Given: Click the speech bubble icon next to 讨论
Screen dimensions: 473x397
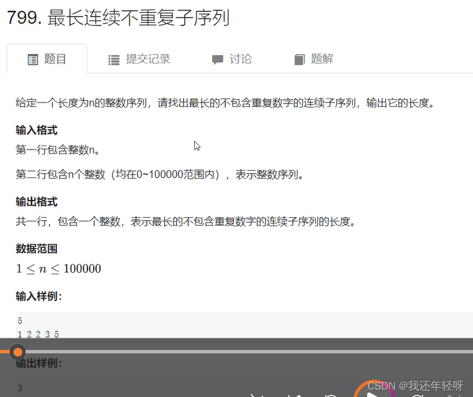Looking at the screenshot, I should 218,59.
